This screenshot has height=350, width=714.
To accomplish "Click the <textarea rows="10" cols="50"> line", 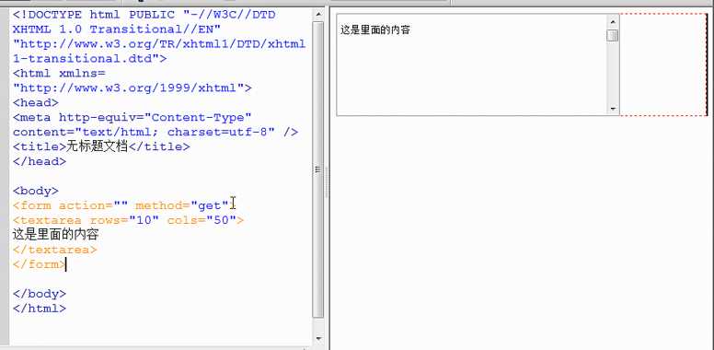I will point(129,220).
